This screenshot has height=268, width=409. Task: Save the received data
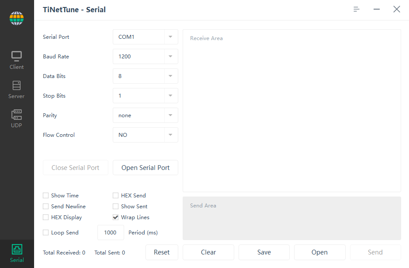click(x=264, y=252)
